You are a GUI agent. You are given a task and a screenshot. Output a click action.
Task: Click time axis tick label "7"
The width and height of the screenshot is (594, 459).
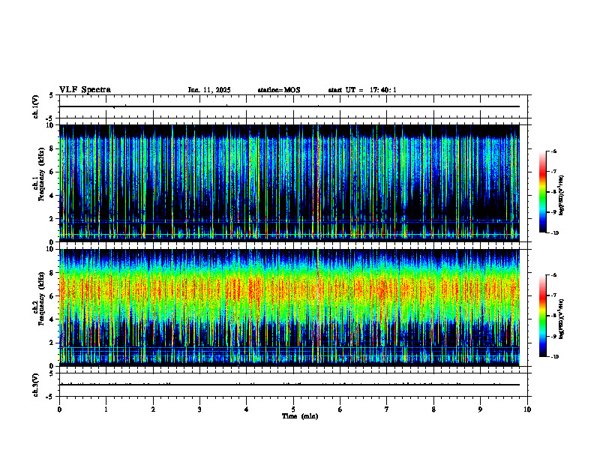tap(387, 409)
